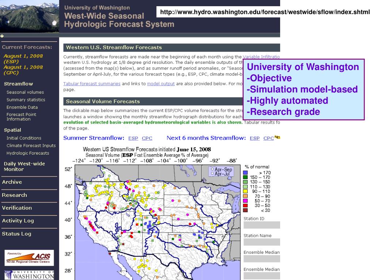374x280 pixels.
Task: Open the Streamflow section in sidebar
Action: tap(18, 84)
